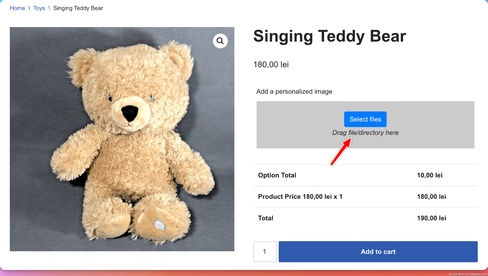Click the Screenshot by Xnapper.com watermark

(468, 274)
